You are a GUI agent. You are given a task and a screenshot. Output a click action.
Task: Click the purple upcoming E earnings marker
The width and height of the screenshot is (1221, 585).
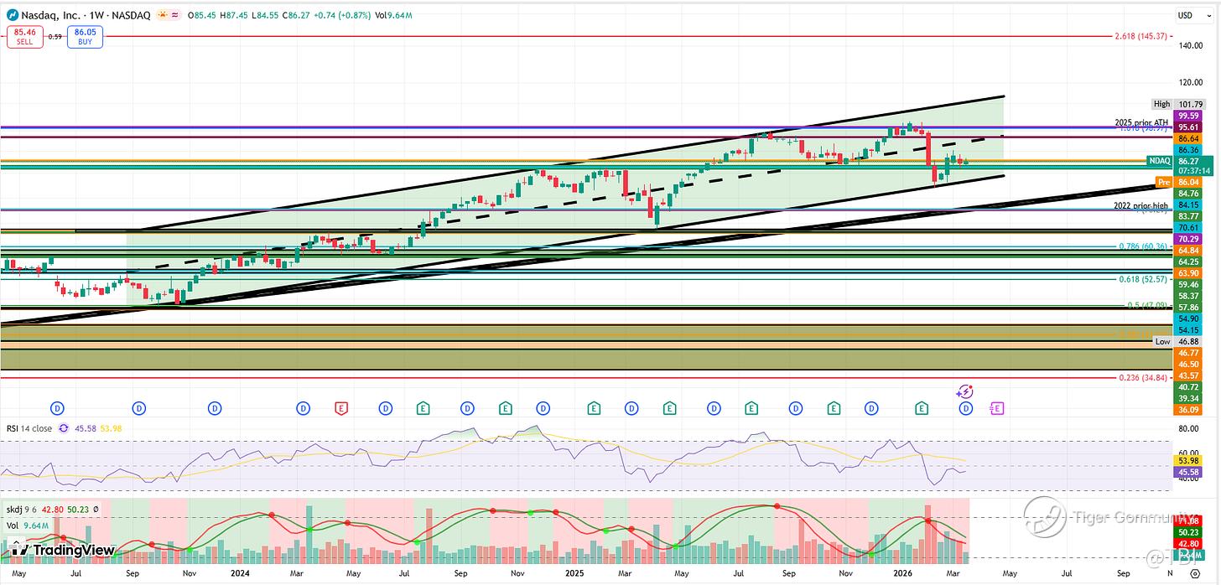pos(997,408)
